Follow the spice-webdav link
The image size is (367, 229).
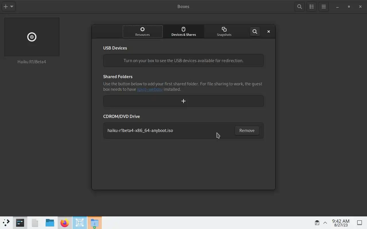[150, 89]
